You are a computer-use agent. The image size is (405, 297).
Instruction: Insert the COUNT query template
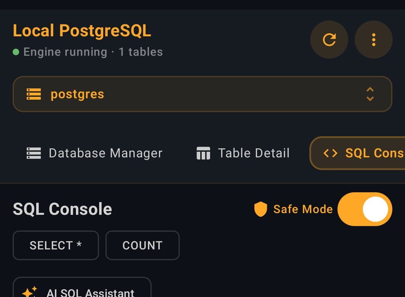point(142,245)
